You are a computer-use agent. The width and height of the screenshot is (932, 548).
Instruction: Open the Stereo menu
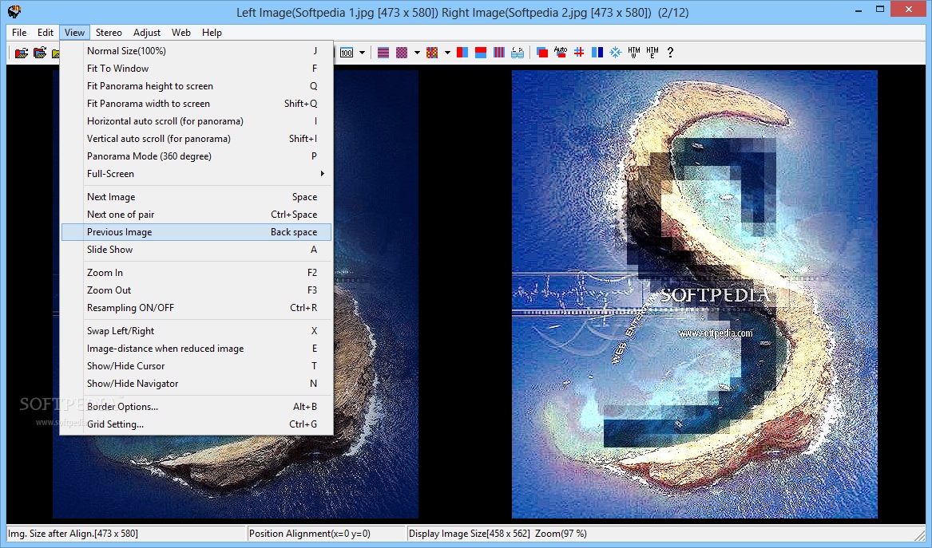pyautogui.click(x=109, y=33)
